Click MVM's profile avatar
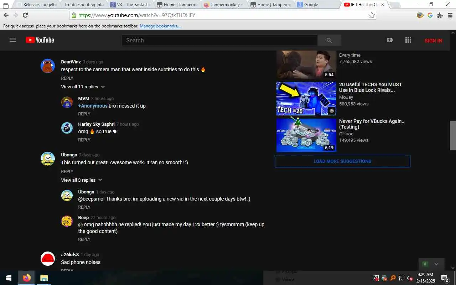 click(x=67, y=102)
